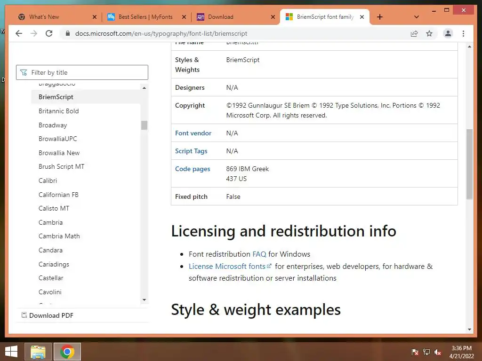Open Californian FB font entry
The image size is (482, 361).
point(58,195)
